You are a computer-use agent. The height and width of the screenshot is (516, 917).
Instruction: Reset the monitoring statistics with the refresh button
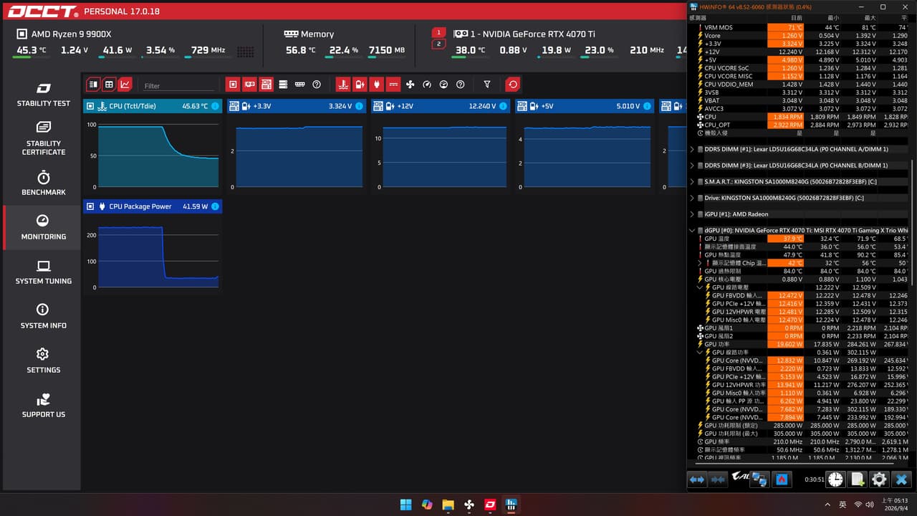coord(512,85)
